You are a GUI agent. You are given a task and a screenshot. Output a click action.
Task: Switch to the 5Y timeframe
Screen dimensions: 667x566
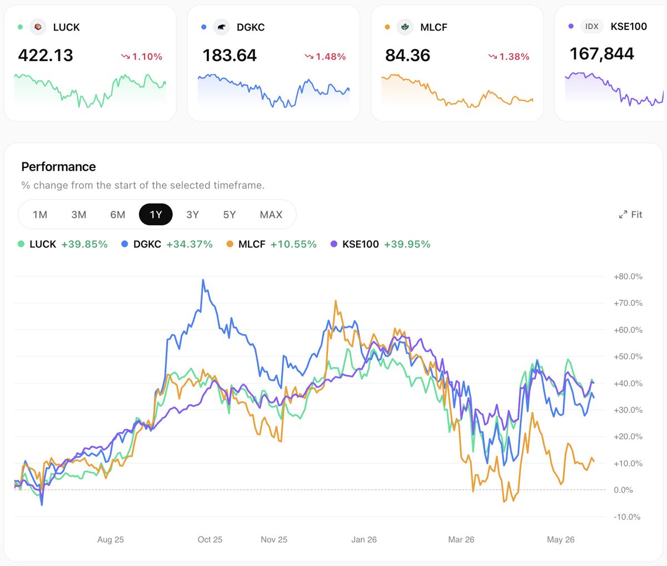tap(230, 215)
